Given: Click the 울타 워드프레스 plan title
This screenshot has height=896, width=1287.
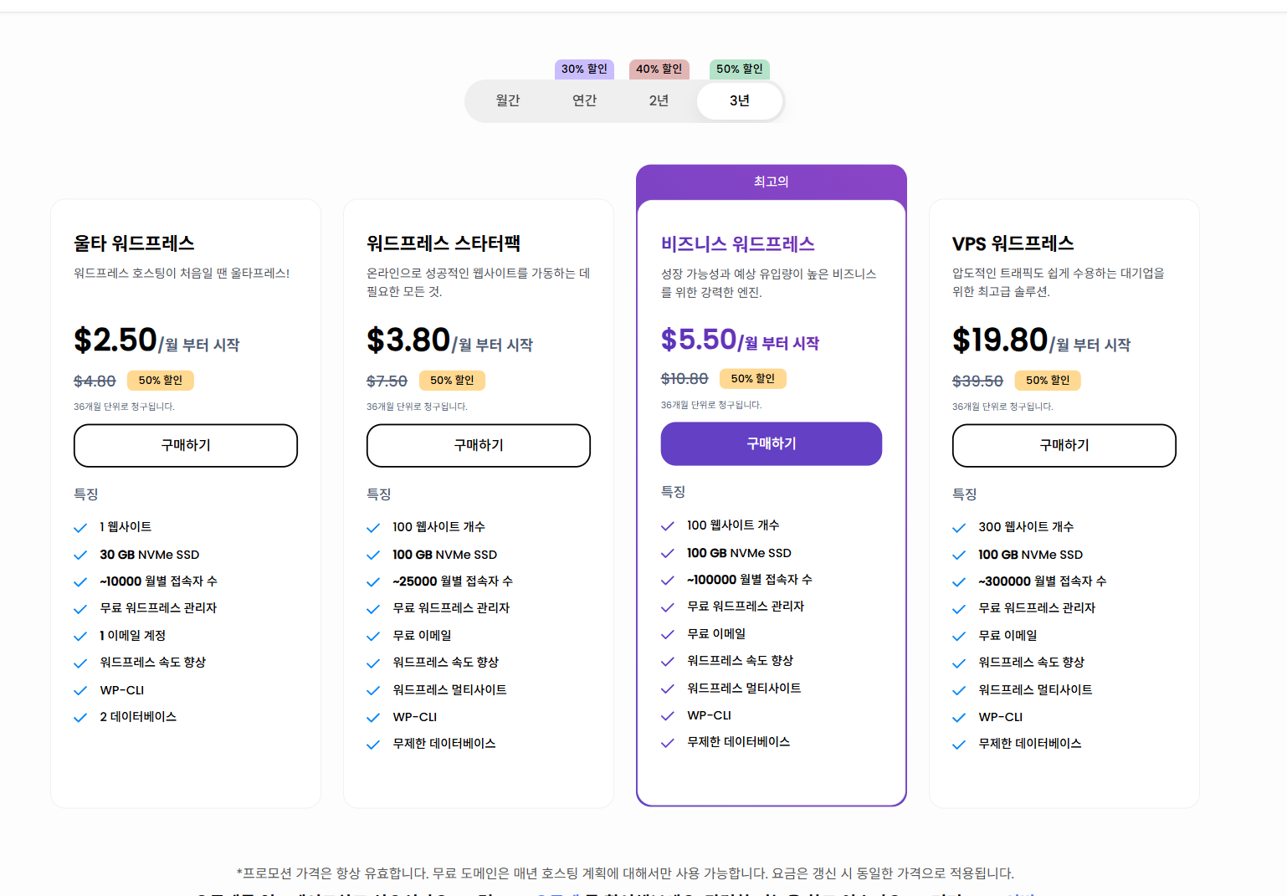Looking at the screenshot, I should click(134, 243).
